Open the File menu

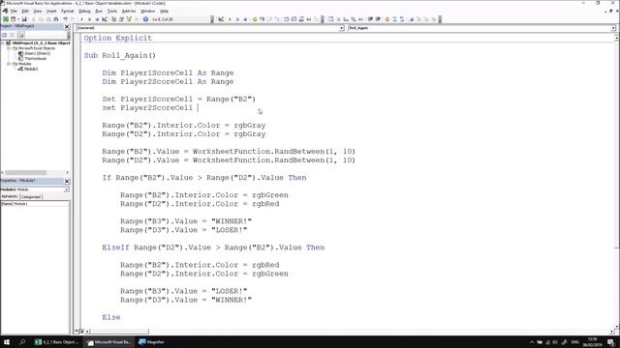pos(14,11)
